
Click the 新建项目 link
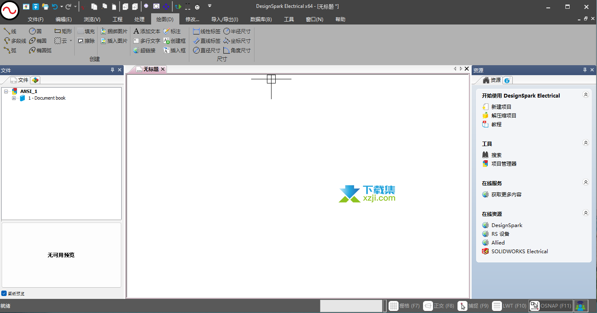(x=501, y=107)
